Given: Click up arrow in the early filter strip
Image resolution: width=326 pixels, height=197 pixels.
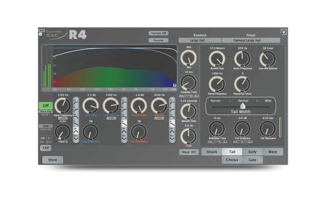Looking at the screenshot, I should pos(124,131).
